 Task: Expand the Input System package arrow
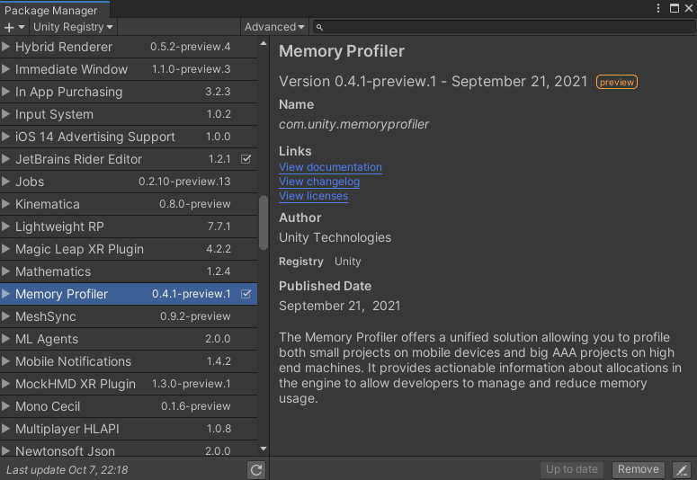click(x=5, y=114)
